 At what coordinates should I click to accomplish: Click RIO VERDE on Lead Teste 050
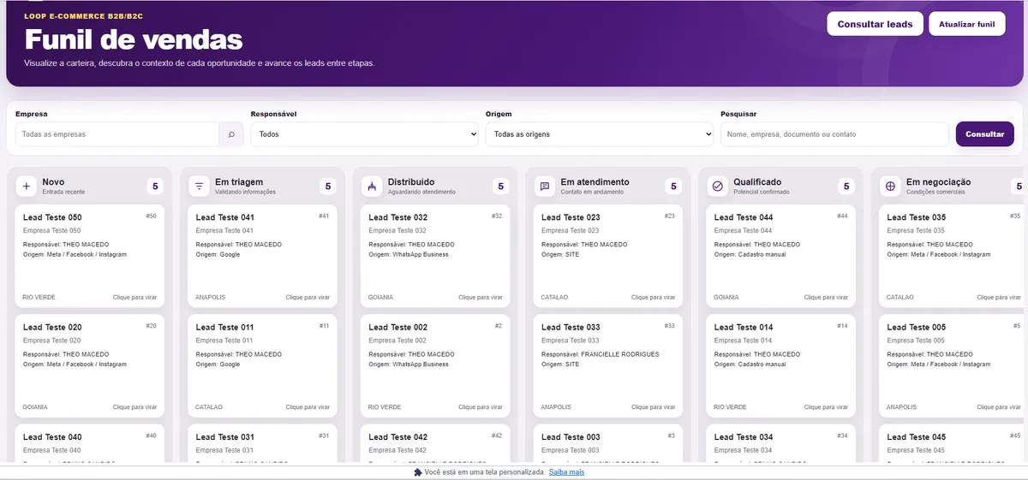[x=39, y=298]
